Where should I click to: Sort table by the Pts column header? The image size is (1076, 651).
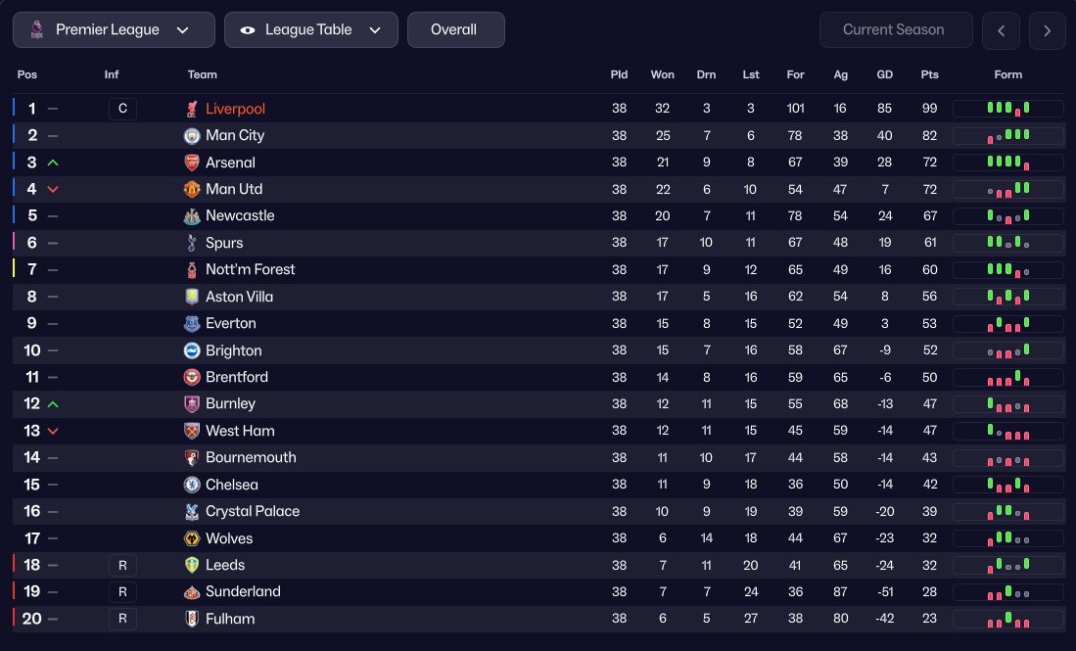(x=929, y=74)
